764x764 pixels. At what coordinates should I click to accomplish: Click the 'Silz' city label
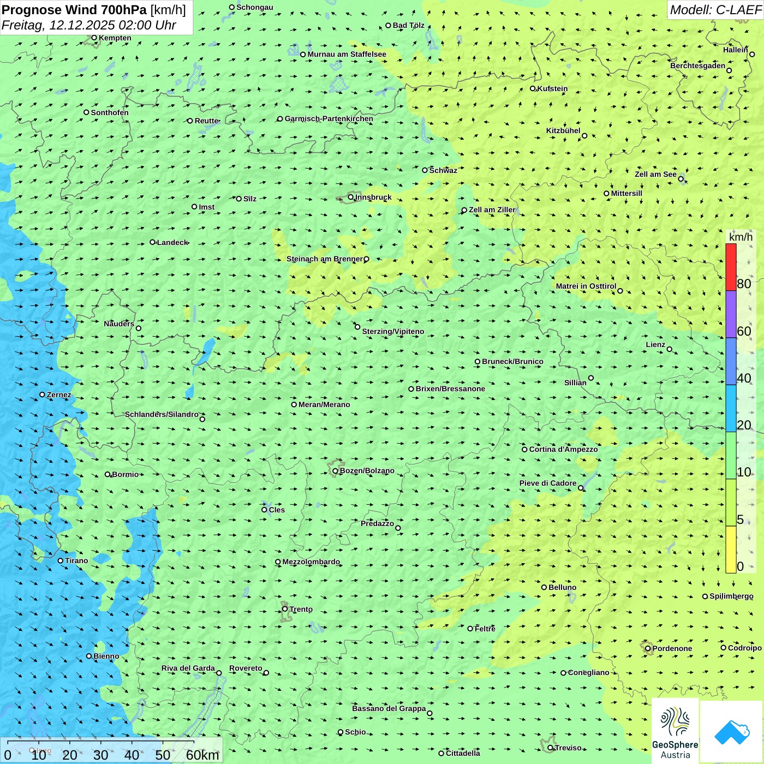click(x=249, y=199)
